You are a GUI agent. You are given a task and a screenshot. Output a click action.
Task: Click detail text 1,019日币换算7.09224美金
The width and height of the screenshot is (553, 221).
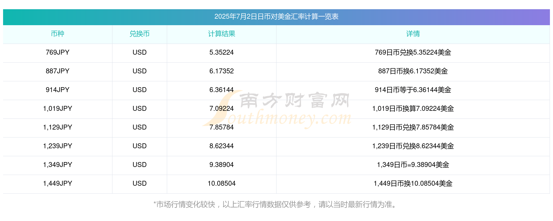point(413,109)
